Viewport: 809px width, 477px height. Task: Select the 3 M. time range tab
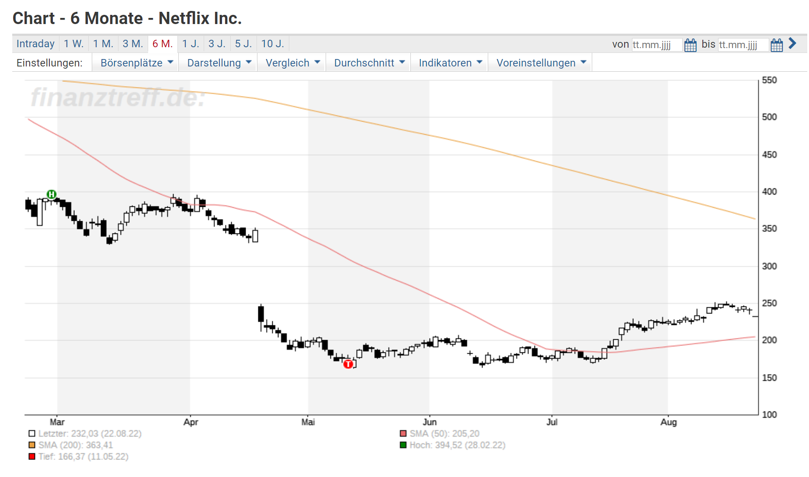pyautogui.click(x=133, y=44)
